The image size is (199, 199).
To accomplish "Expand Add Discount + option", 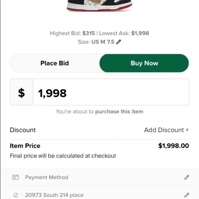I will click(x=166, y=130).
